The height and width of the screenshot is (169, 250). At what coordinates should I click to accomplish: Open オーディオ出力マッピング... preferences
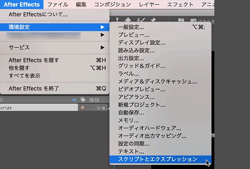160,136
